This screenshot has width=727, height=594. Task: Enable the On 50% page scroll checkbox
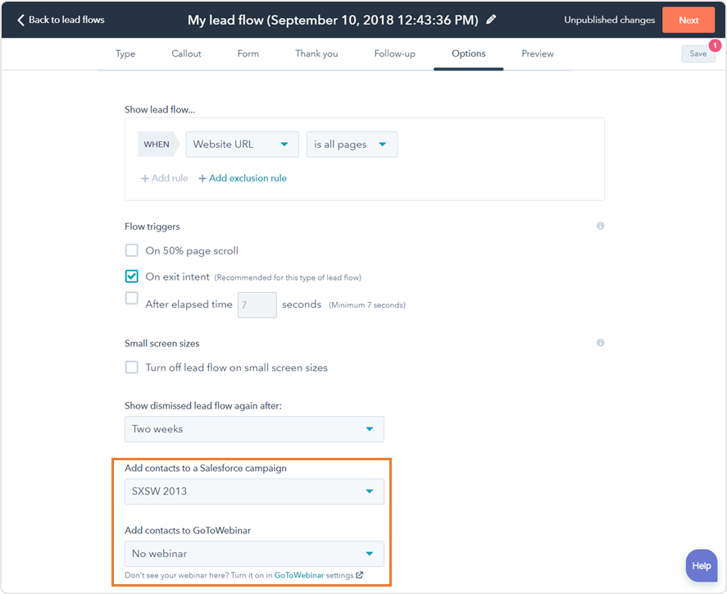point(132,251)
